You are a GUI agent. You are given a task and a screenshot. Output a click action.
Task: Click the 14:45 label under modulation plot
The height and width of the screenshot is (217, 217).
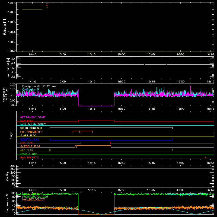pyautogui.click(x=32, y=109)
